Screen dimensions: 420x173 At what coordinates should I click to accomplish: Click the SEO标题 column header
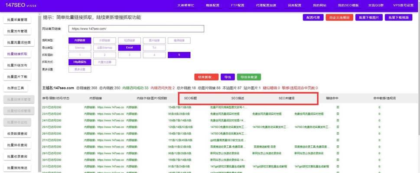click(190, 99)
